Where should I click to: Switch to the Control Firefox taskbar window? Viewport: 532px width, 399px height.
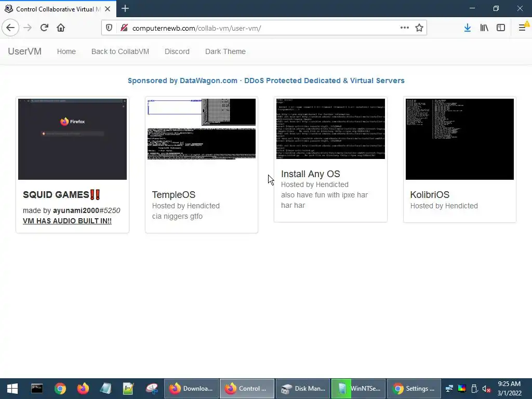[247, 389]
